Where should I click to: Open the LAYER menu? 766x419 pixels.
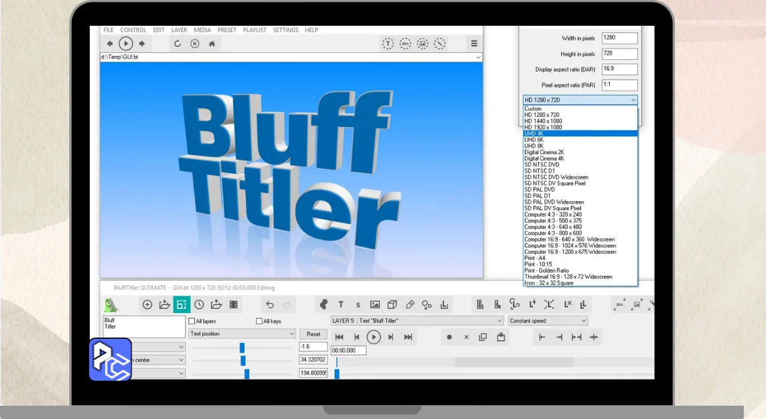(x=179, y=30)
